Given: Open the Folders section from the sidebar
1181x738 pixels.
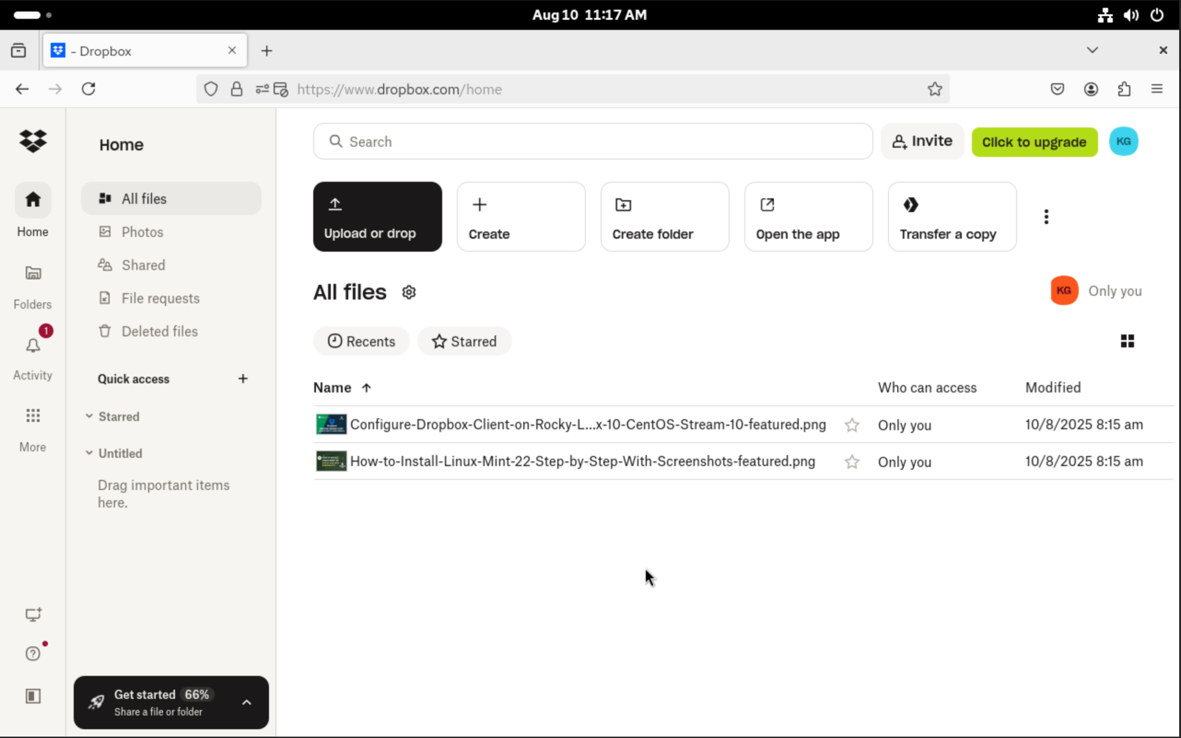Looking at the screenshot, I should coord(32,273).
